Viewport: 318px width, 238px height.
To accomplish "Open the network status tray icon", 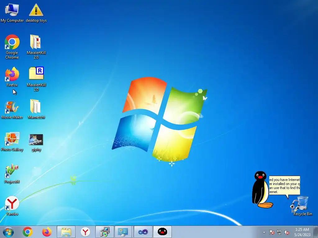I will (279, 232).
